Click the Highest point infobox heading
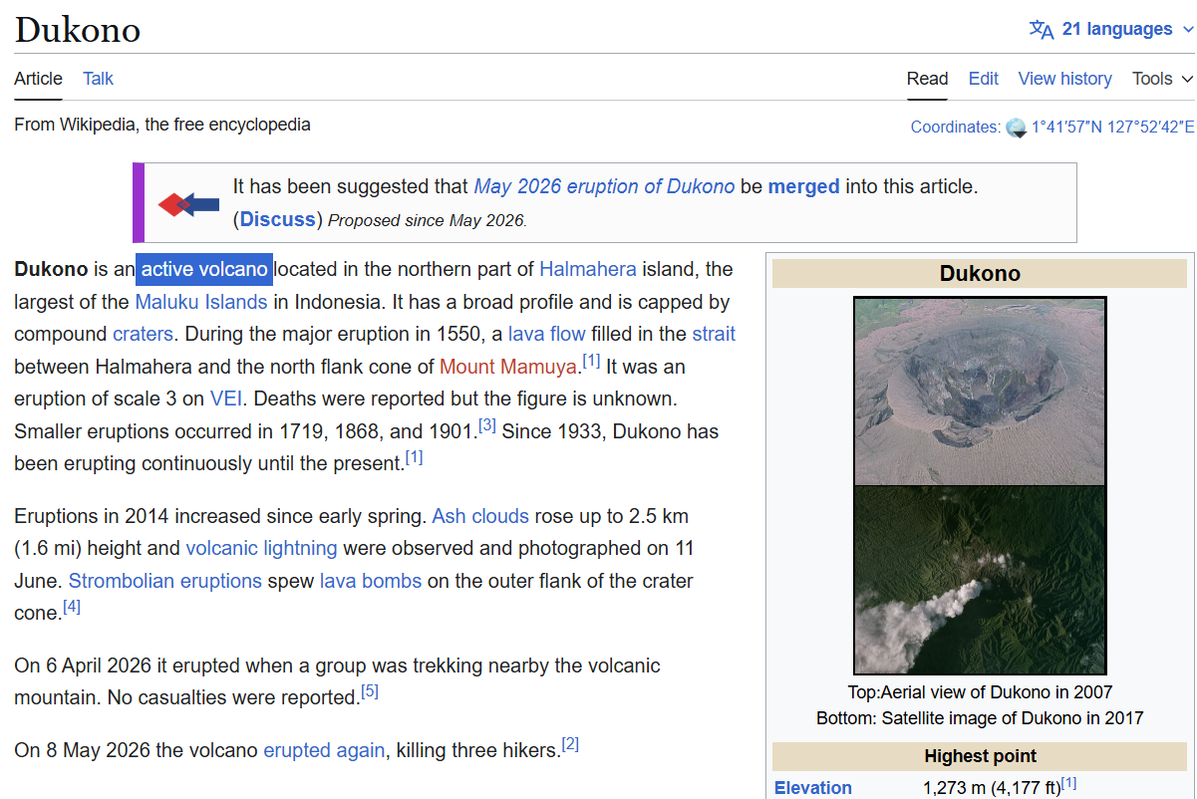Screen dimensions: 1197x799 click(980, 756)
